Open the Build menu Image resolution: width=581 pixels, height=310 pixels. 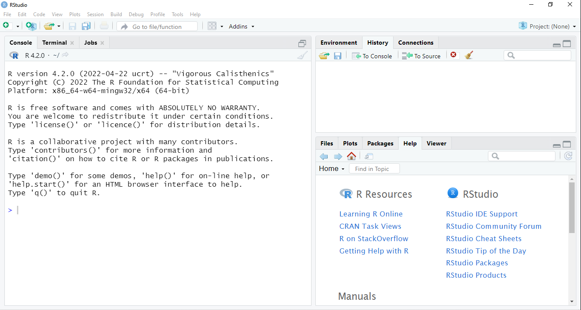pyautogui.click(x=116, y=14)
